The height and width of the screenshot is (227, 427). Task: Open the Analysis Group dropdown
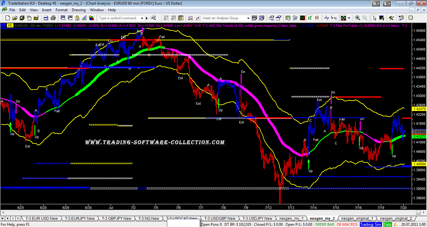click(x=248, y=18)
